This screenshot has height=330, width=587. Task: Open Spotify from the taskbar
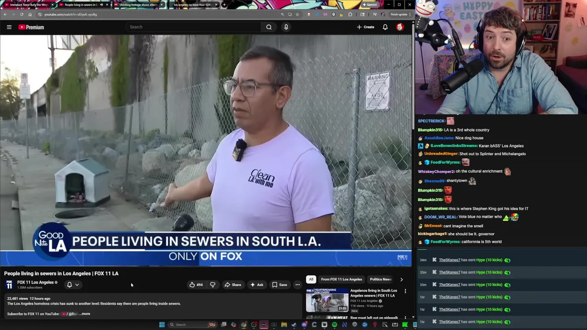[x=334, y=324]
